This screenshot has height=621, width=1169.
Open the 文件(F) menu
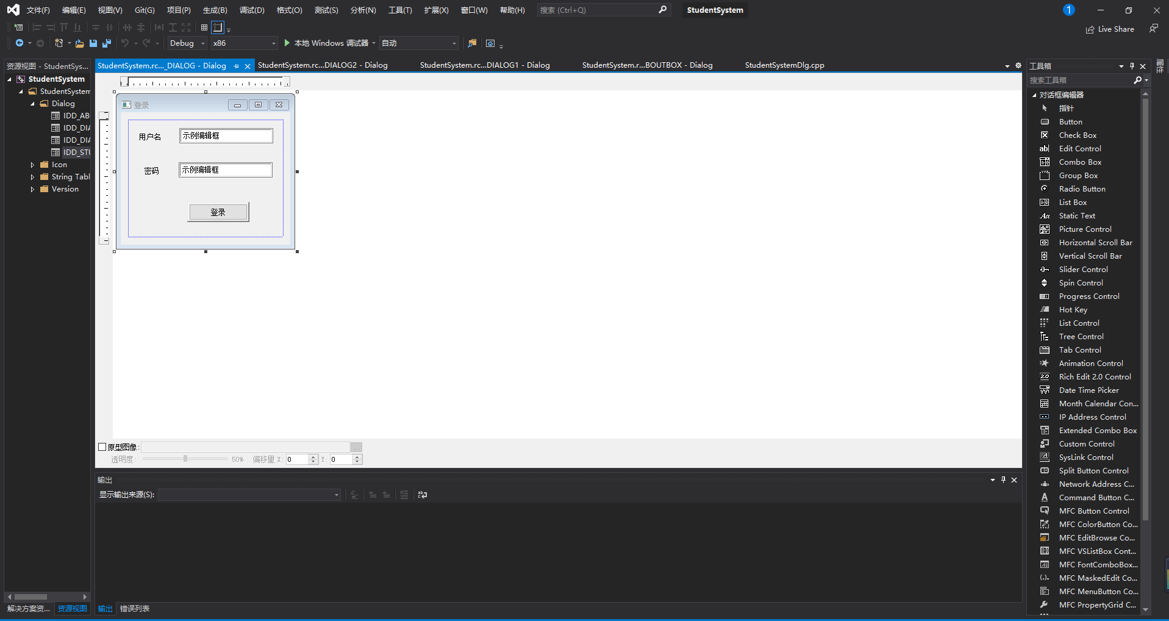pyautogui.click(x=38, y=10)
